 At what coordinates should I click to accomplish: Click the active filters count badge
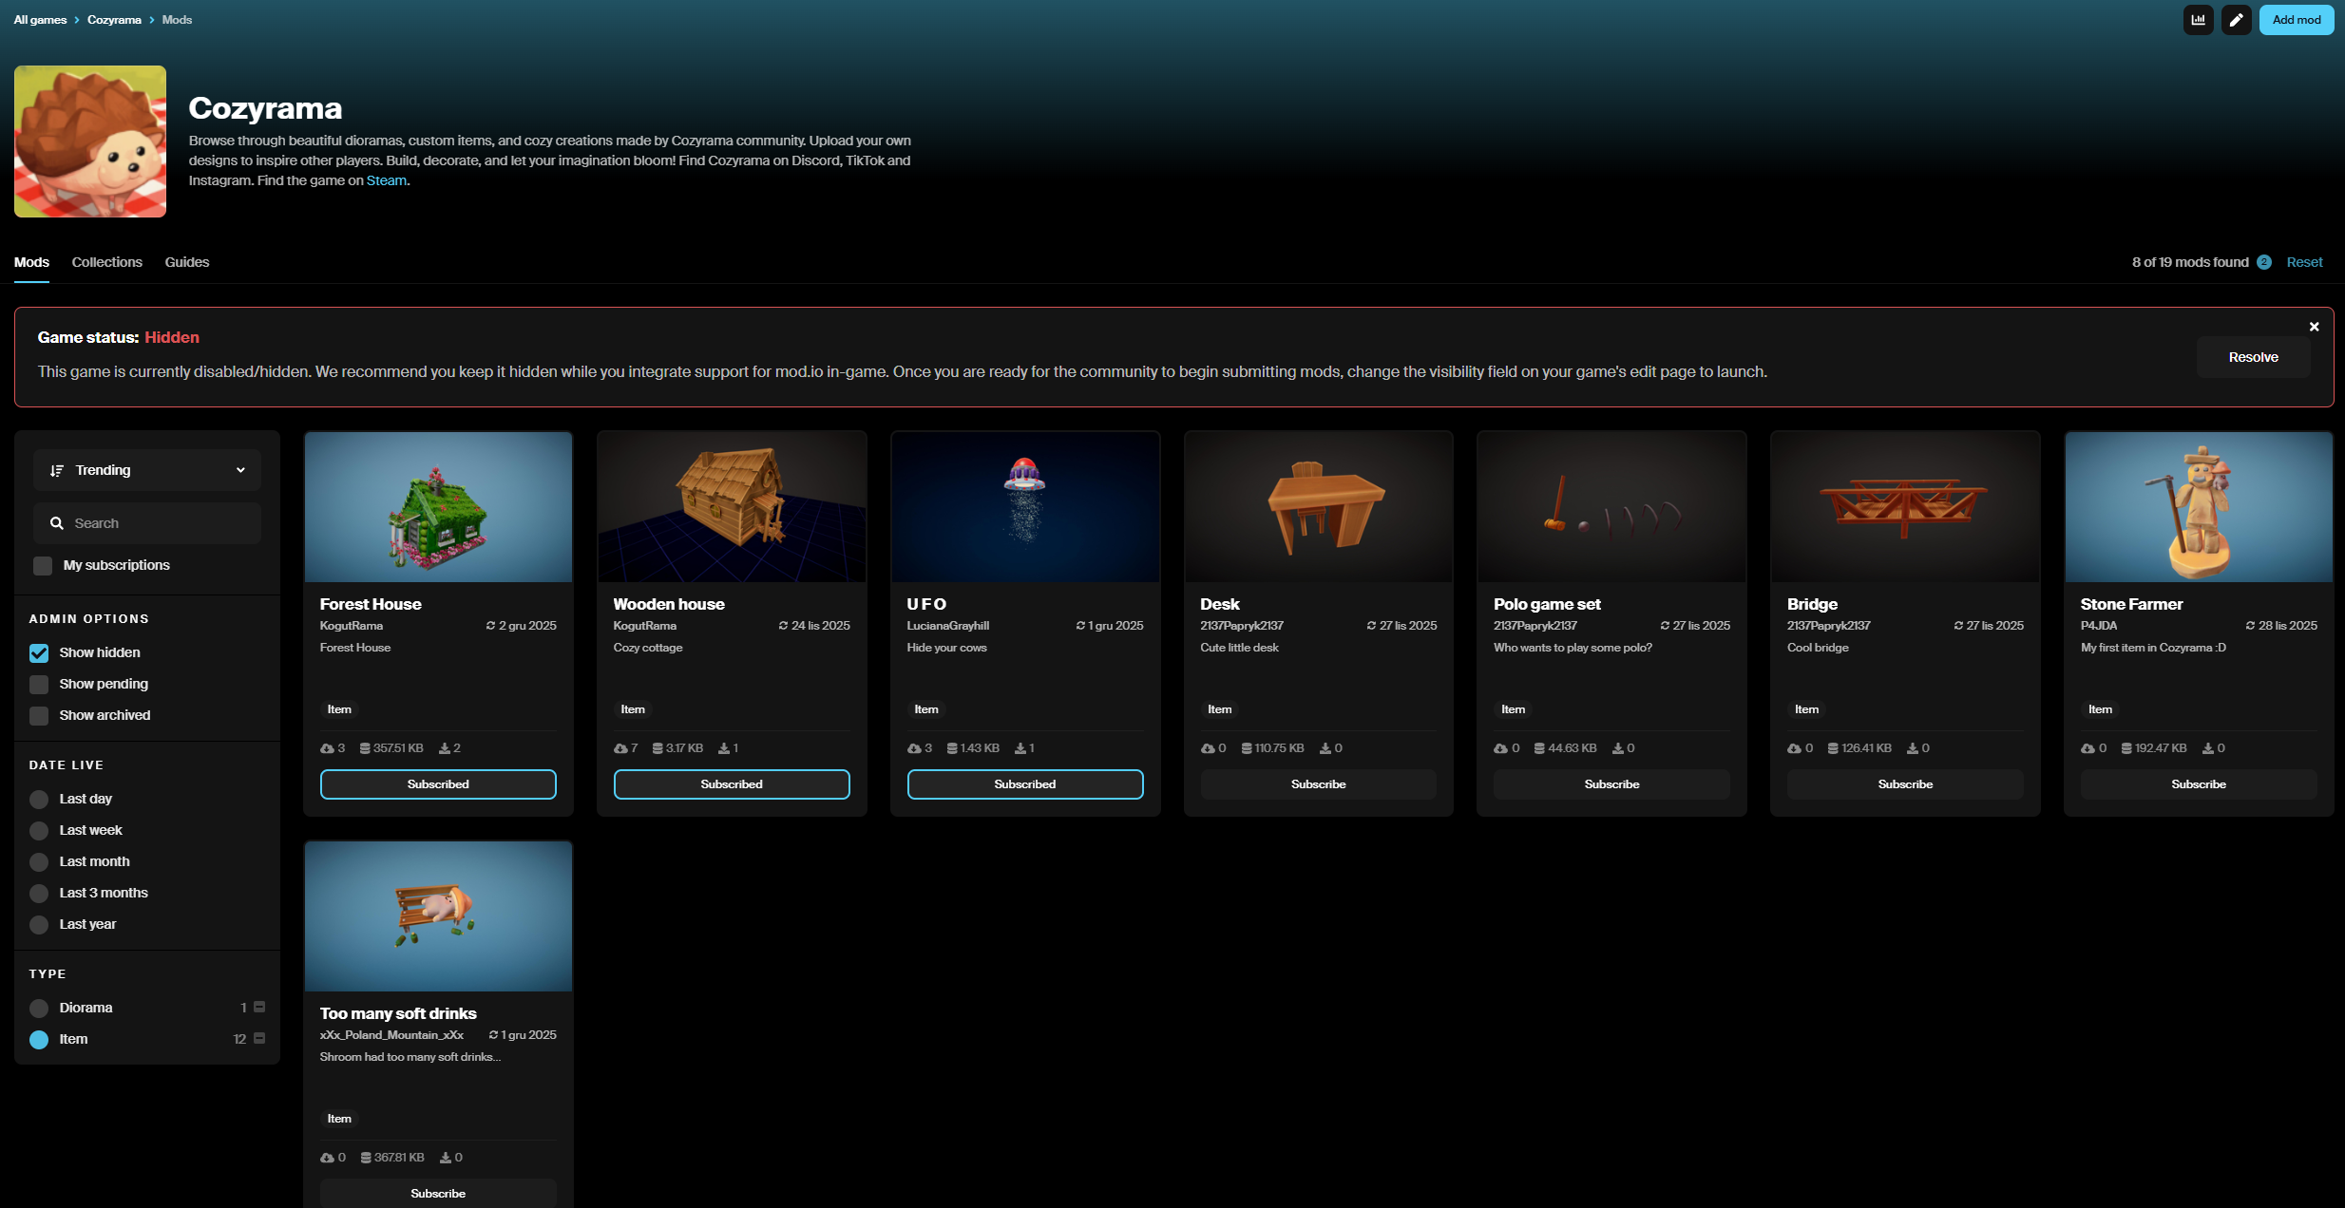[x=2264, y=262]
